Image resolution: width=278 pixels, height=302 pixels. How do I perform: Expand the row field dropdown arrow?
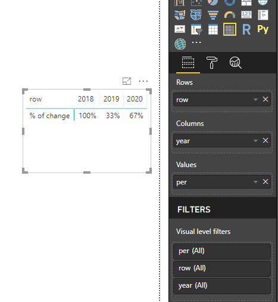point(255,100)
